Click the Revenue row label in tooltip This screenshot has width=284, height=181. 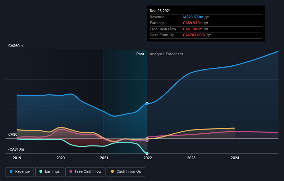(157, 17)
